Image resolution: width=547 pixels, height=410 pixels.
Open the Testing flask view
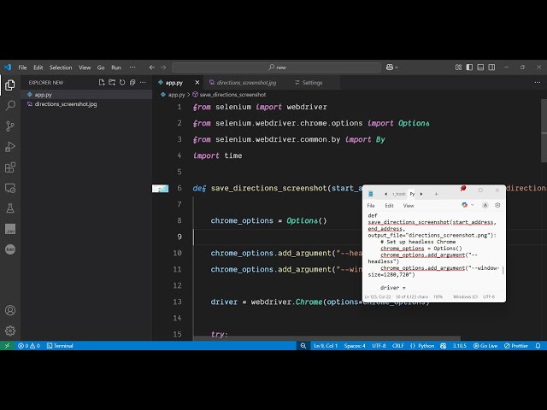(10, 208)
